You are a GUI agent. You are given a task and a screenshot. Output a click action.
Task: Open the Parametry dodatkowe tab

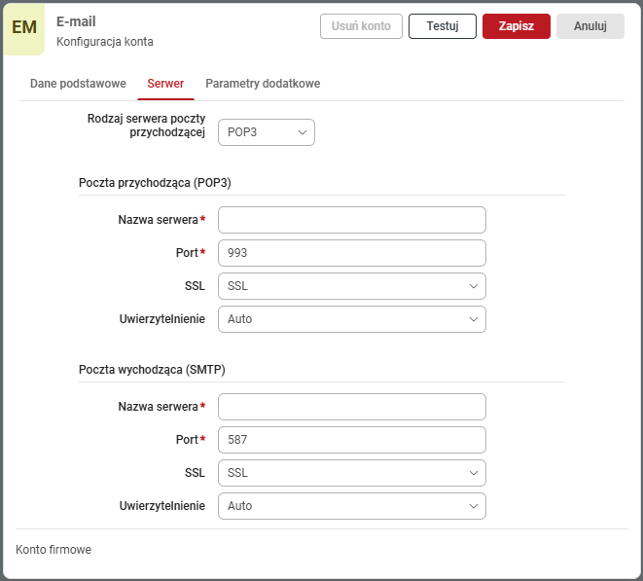263,84
